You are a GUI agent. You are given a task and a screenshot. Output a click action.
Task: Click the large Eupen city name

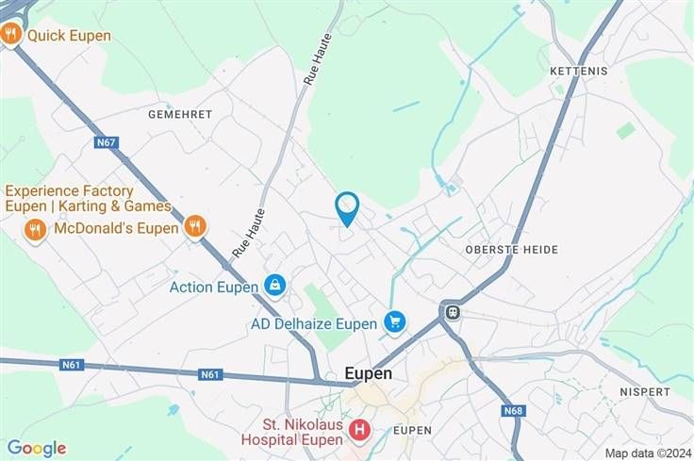pos(369,374)
